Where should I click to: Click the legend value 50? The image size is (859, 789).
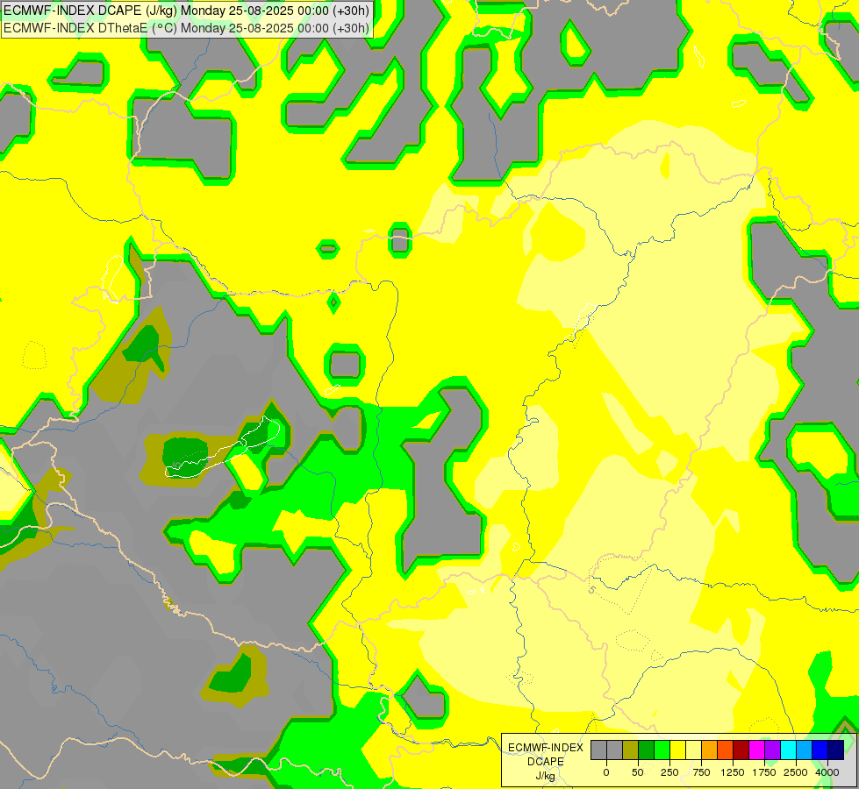click(x=638, y=772)
